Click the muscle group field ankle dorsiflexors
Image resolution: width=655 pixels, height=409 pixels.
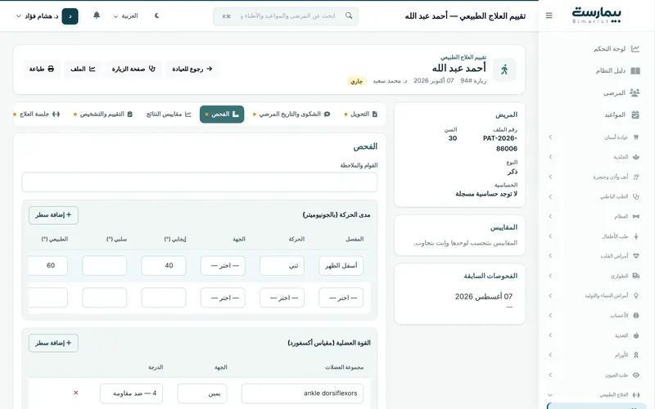(302, 393)
